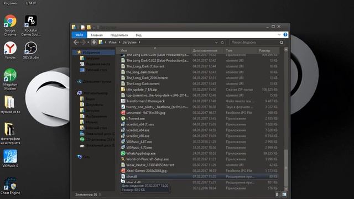This screenshot has width=354, height=199.
Task: Click the Explorer Back arrow
Action: pyautogui.click(x=76, y=42)
